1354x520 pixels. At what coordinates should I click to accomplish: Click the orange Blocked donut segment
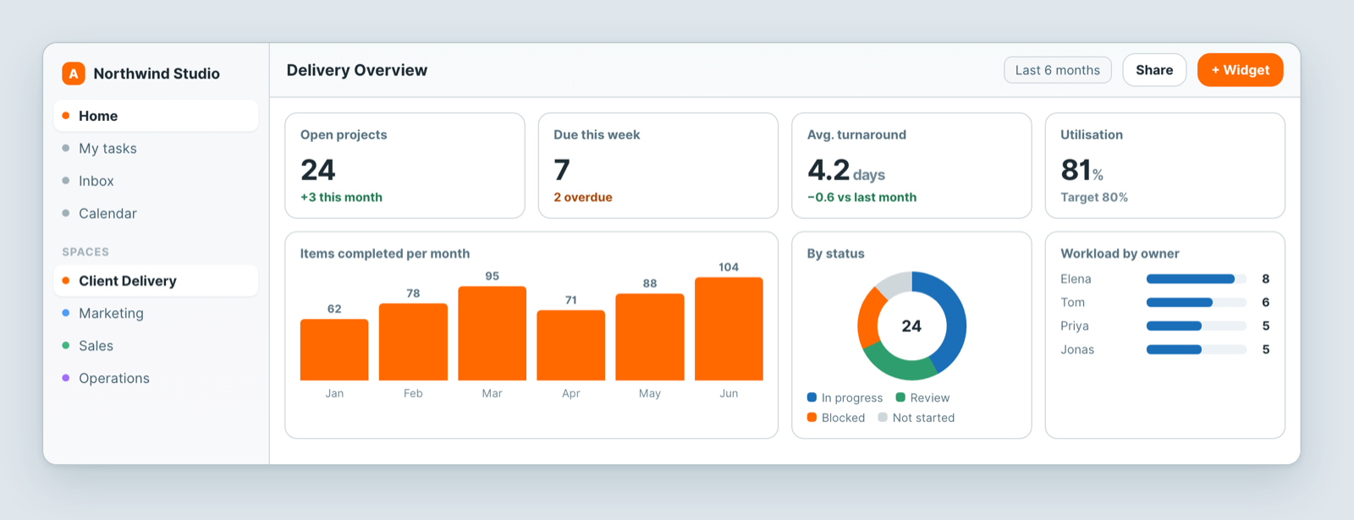click(868, 318)
